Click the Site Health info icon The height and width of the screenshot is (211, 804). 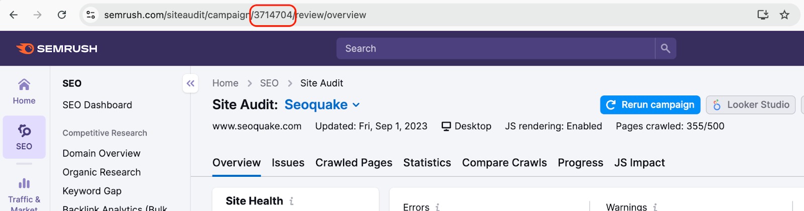click(x=291, y=201)
